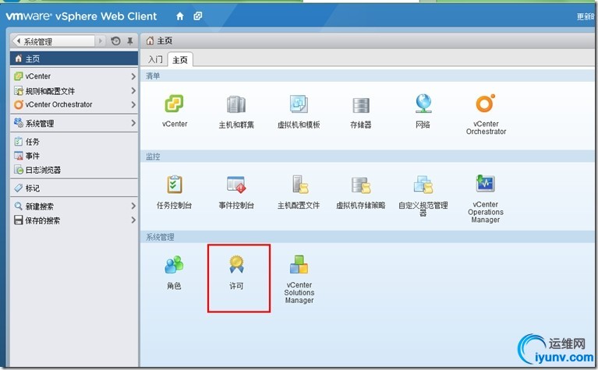
Task: Open 保存的搜索 in the navigator
Action: coord(74,220)
